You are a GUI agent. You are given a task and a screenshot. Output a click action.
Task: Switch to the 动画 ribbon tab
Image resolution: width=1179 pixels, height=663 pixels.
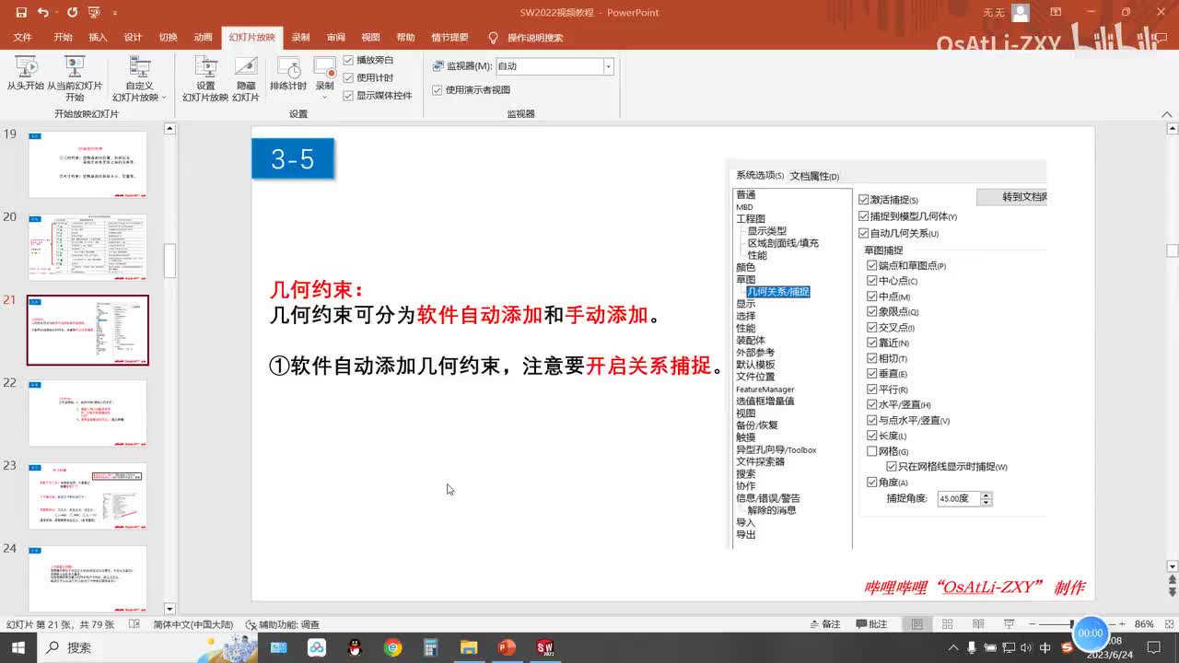click(x=203, y=38)
